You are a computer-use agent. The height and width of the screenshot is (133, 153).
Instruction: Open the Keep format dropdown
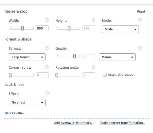pyautogui.click(x=27, y=57)
